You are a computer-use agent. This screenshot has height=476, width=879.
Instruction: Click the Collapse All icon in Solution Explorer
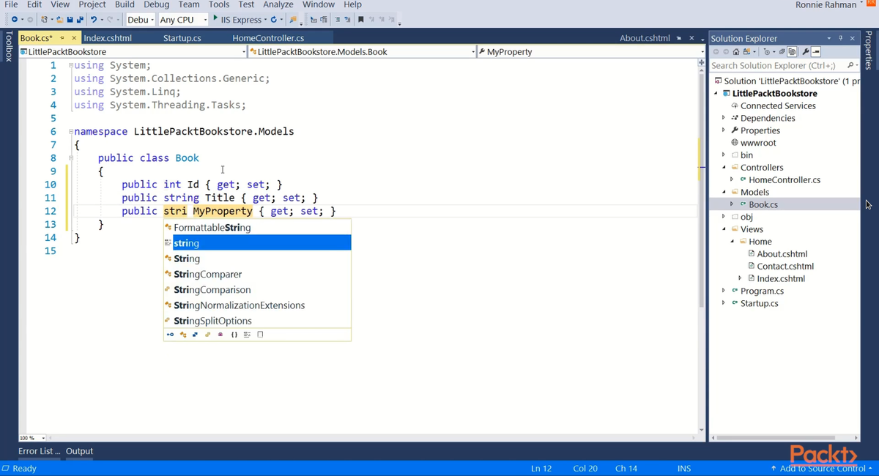(782, 52)
